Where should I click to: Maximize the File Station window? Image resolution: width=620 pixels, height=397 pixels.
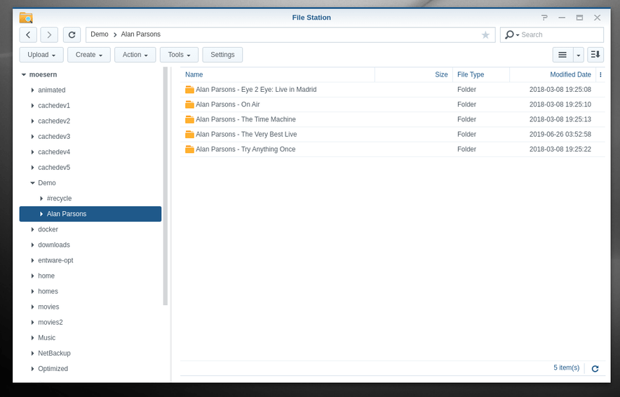tap(579, 18)
